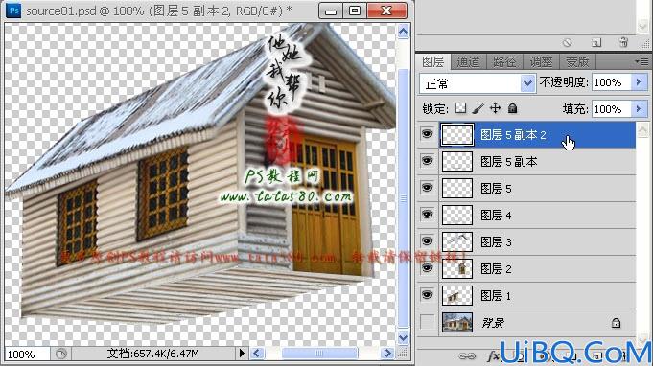Screen dimensions: 653x366
Task: Hide the 图层 3 layer
Action: 427,241
